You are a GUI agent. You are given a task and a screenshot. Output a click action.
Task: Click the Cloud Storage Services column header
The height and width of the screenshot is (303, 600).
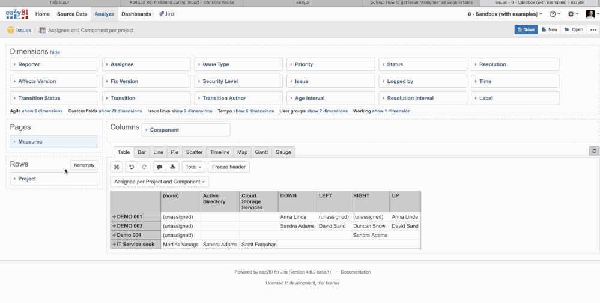pos(258,201)
